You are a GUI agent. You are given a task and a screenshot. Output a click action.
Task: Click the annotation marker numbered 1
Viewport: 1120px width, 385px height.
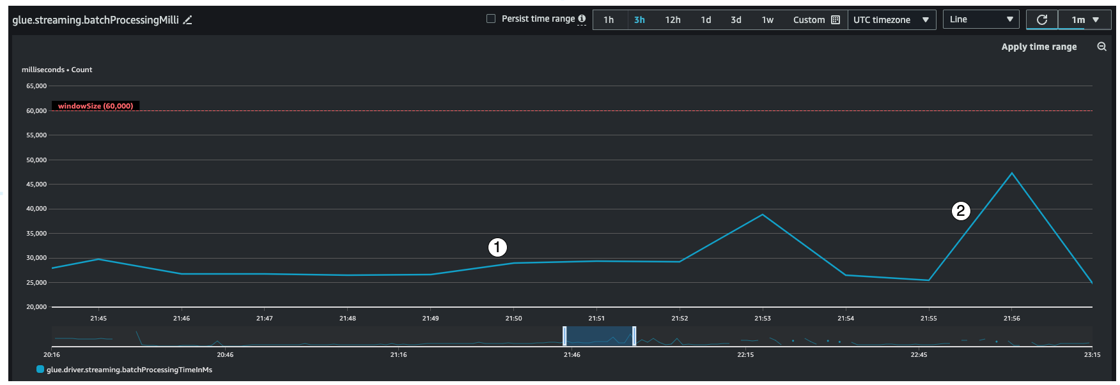(x=497, y=247)
